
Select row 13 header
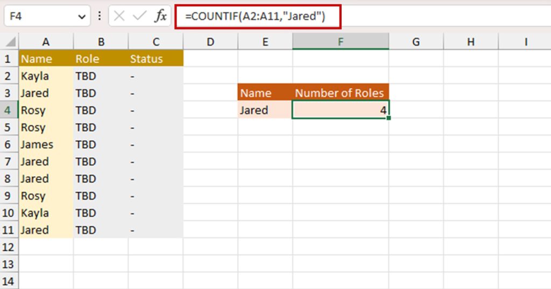click(x=9, y=264)
